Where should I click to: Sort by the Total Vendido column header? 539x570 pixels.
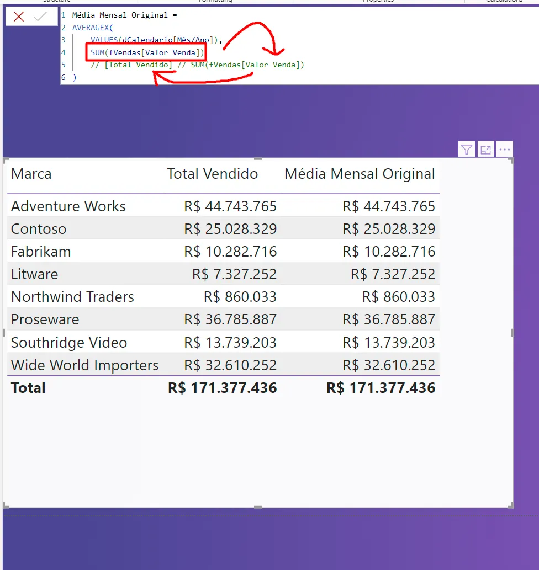[213, 174]
